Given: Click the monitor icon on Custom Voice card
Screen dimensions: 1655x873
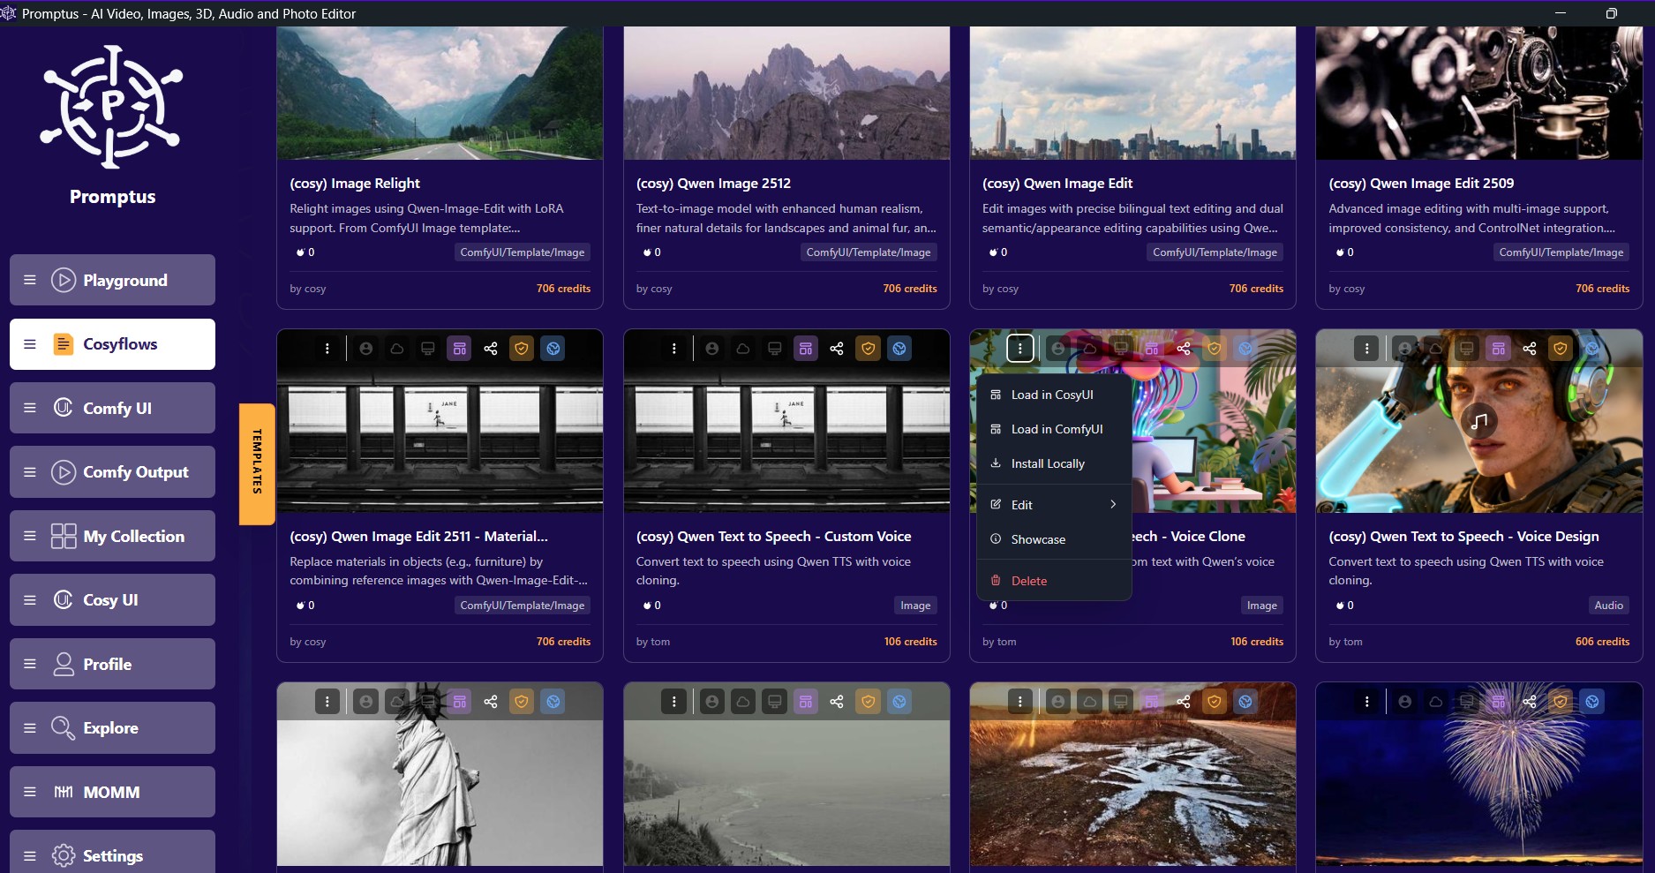Looking at the screenshot, I should click(x=774, y=349).
